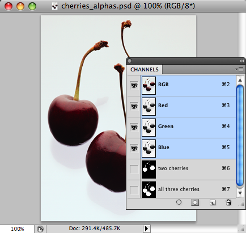This screenshot has height=233, width=246.
Task: Click cherries_alphas.psd title text
Action: point(96,6)
